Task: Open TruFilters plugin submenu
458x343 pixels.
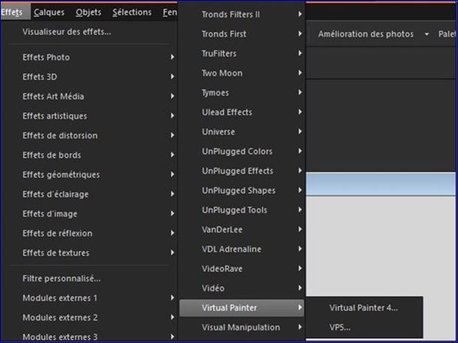Action: tap(242, 53)
